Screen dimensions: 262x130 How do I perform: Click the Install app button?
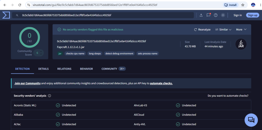click(x=231, y=5)
